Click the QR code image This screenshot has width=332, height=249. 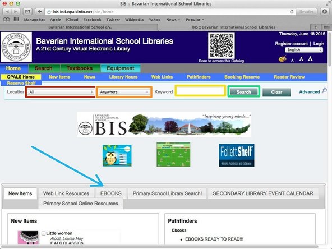[x=222, y=45]
